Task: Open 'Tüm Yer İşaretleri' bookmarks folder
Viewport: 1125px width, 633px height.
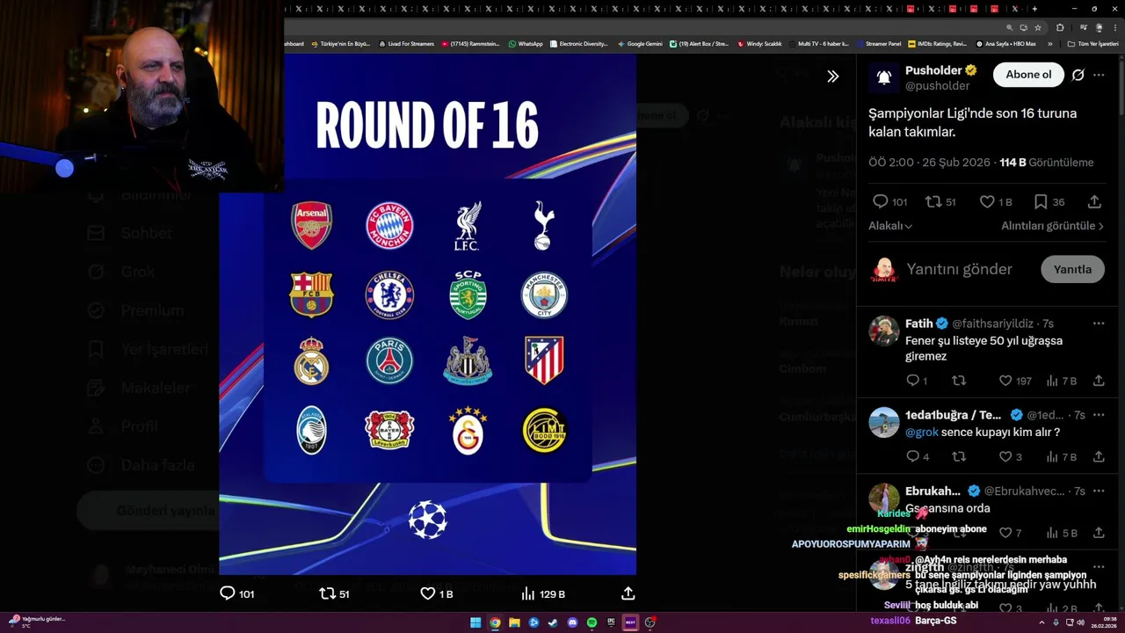Action: (x=1092, y=43)
